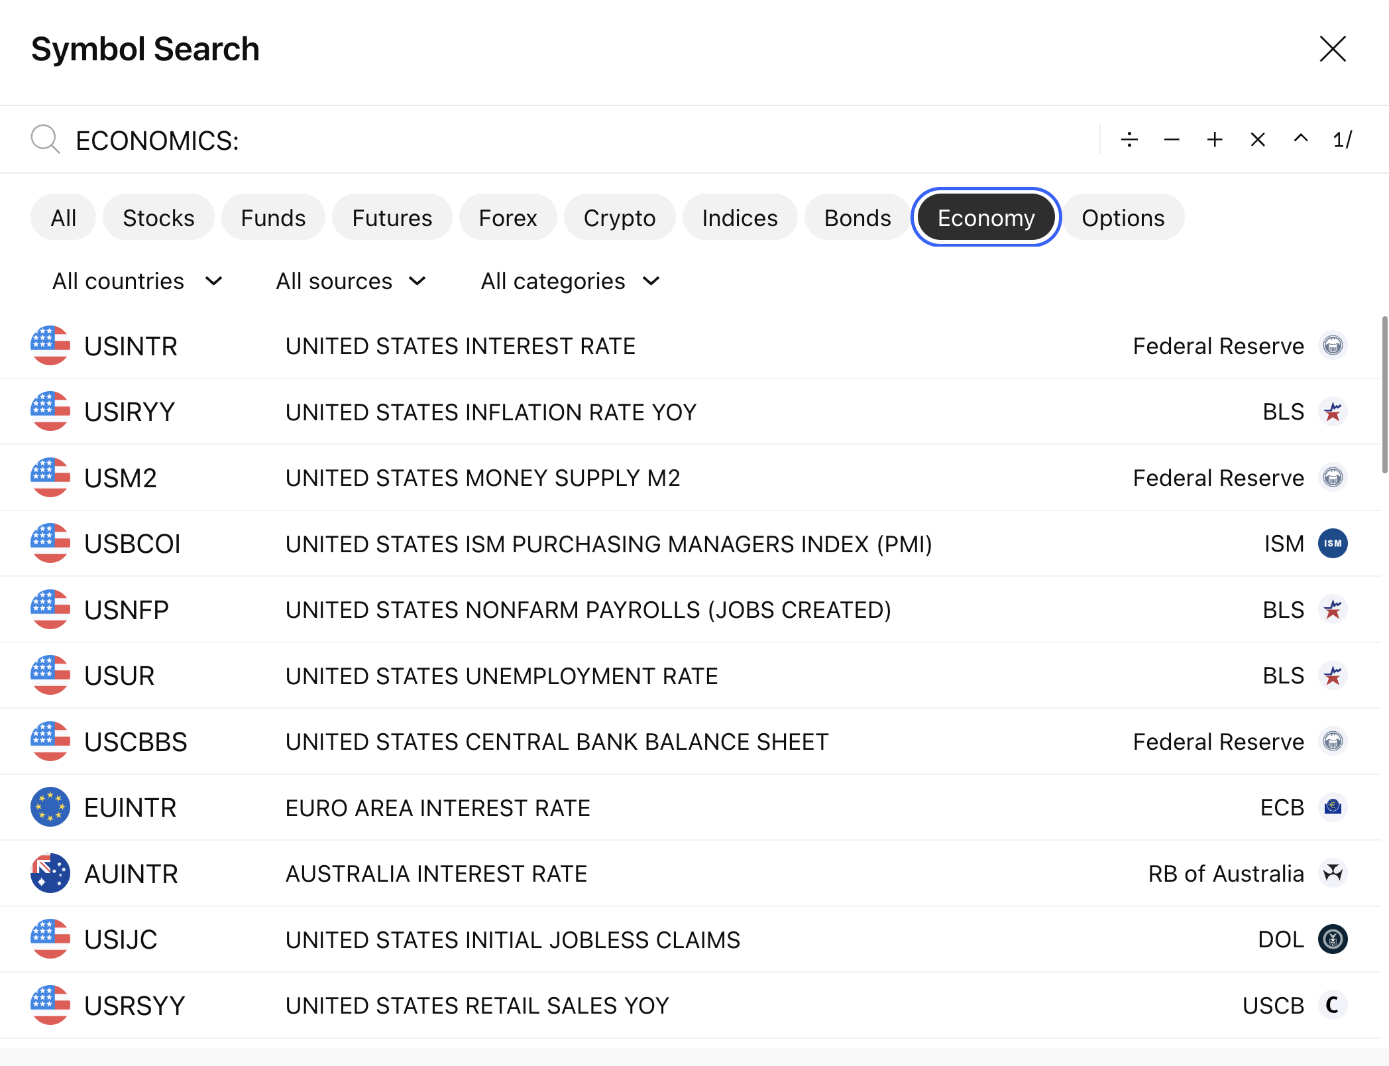Click the results list scrollbar
Viewport: 1389px width, 1066px height.
1384,395
